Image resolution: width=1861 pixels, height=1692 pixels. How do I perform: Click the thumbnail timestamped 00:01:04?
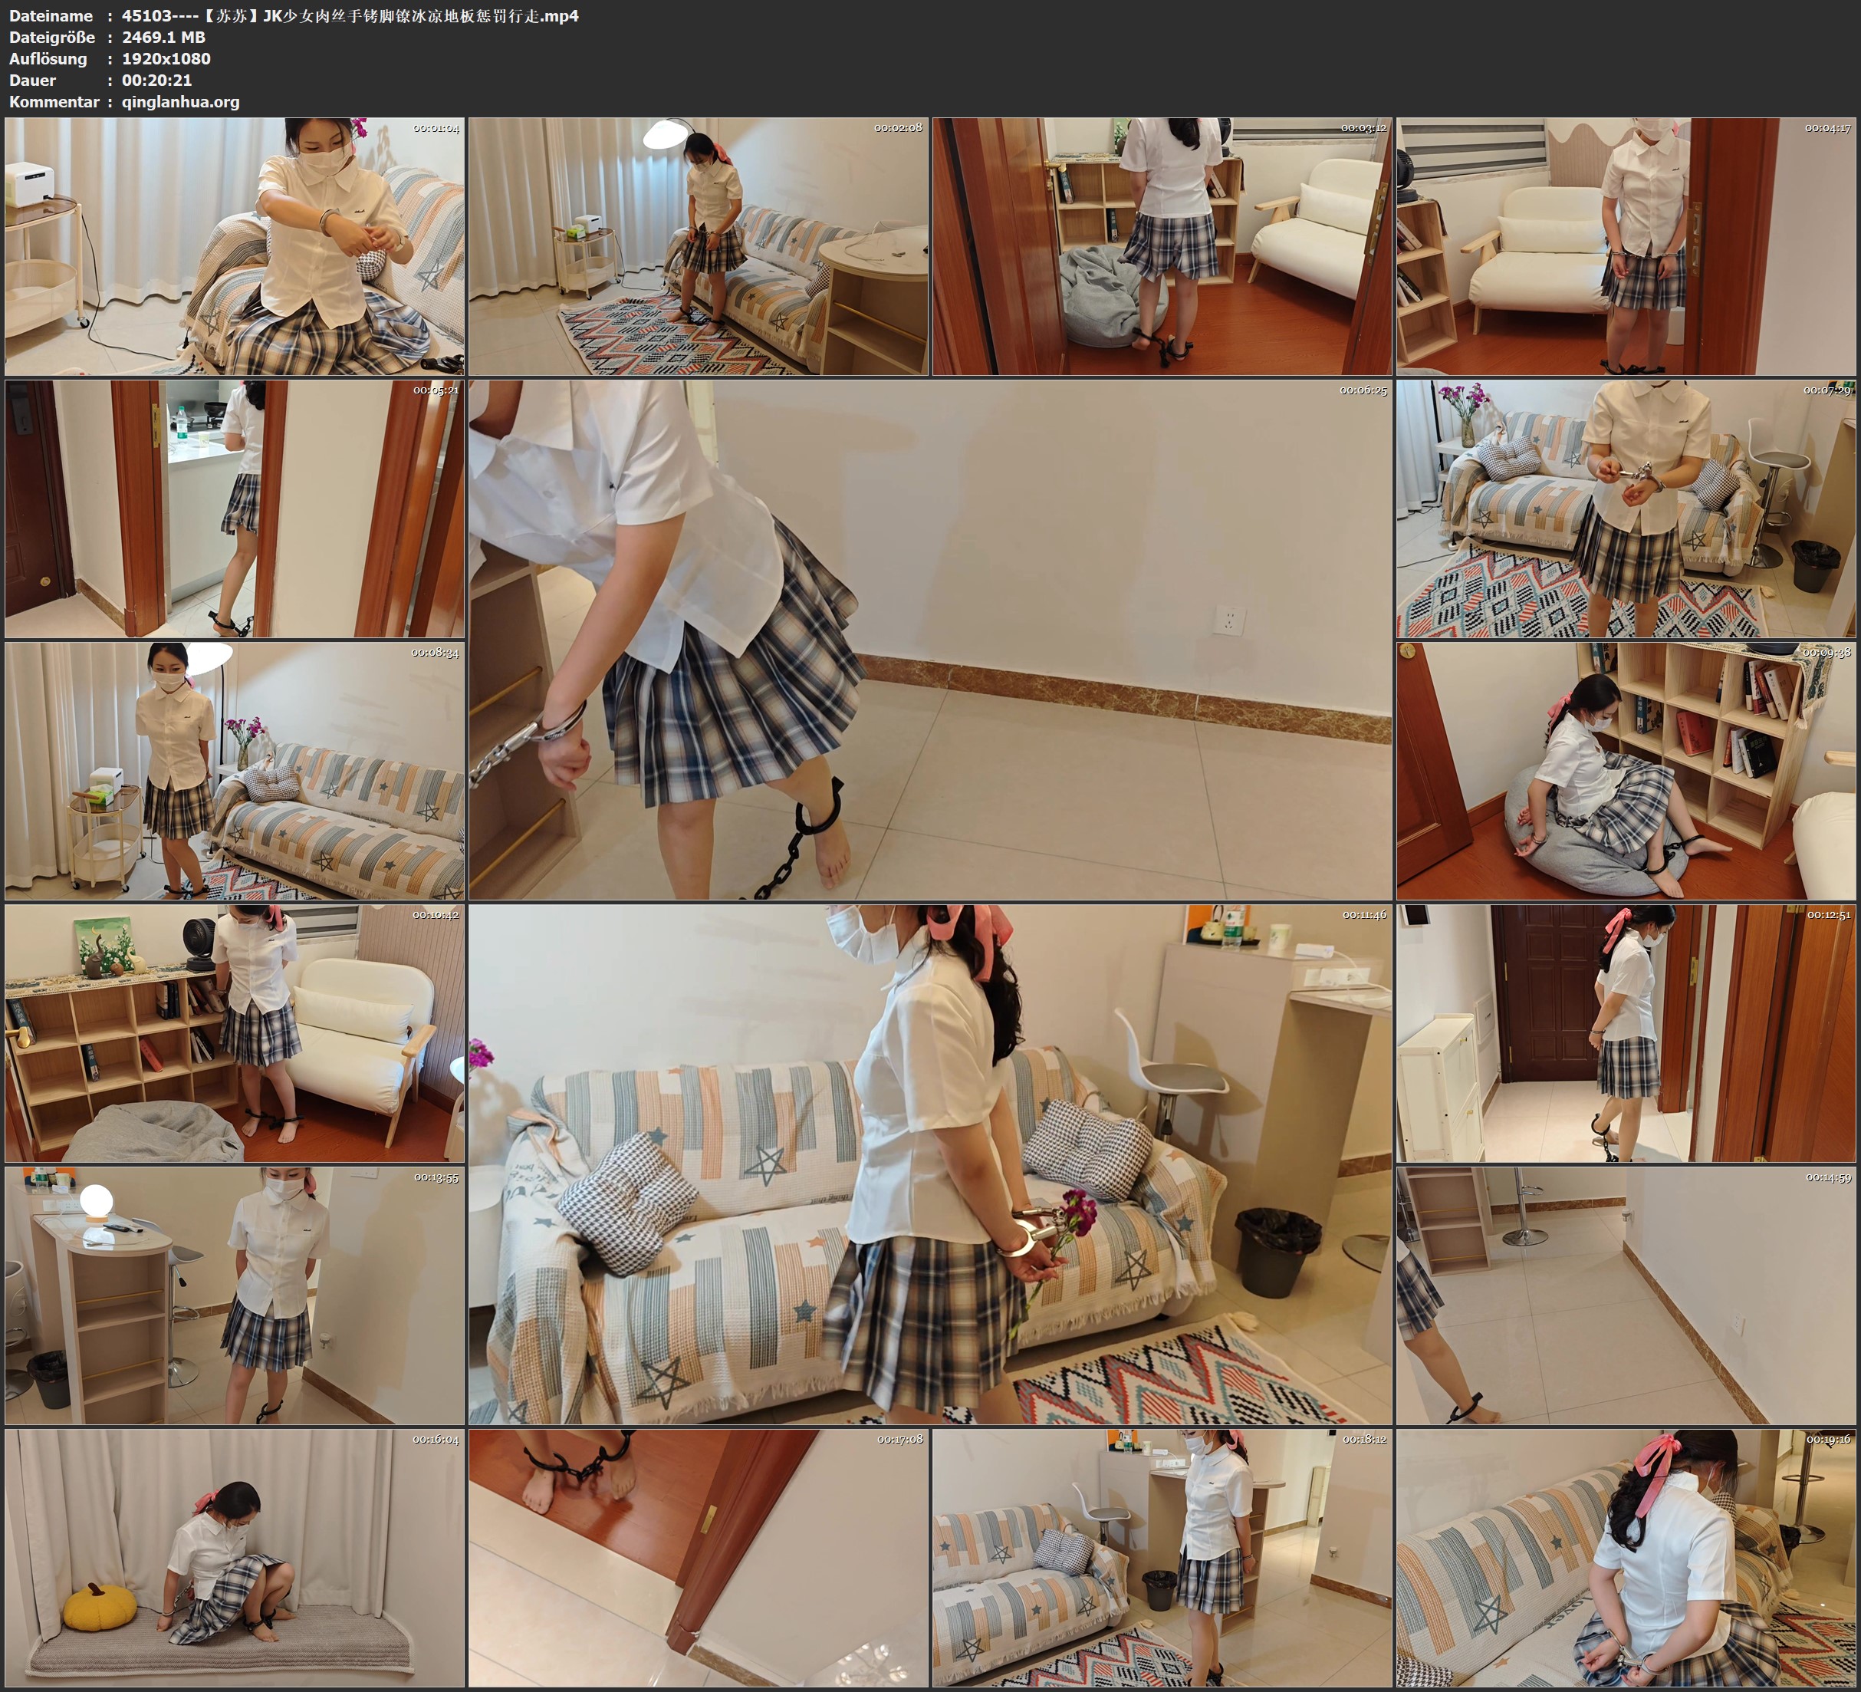pos(235,245)
